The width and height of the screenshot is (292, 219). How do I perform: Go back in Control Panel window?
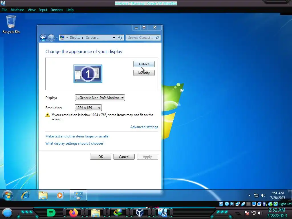[43, 38]
